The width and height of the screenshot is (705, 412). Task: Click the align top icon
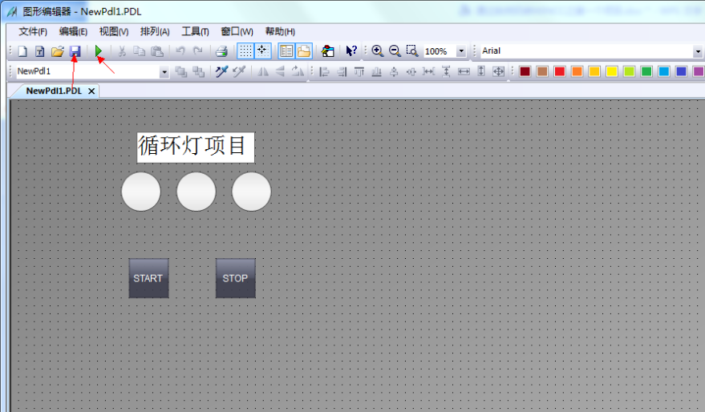359,71
